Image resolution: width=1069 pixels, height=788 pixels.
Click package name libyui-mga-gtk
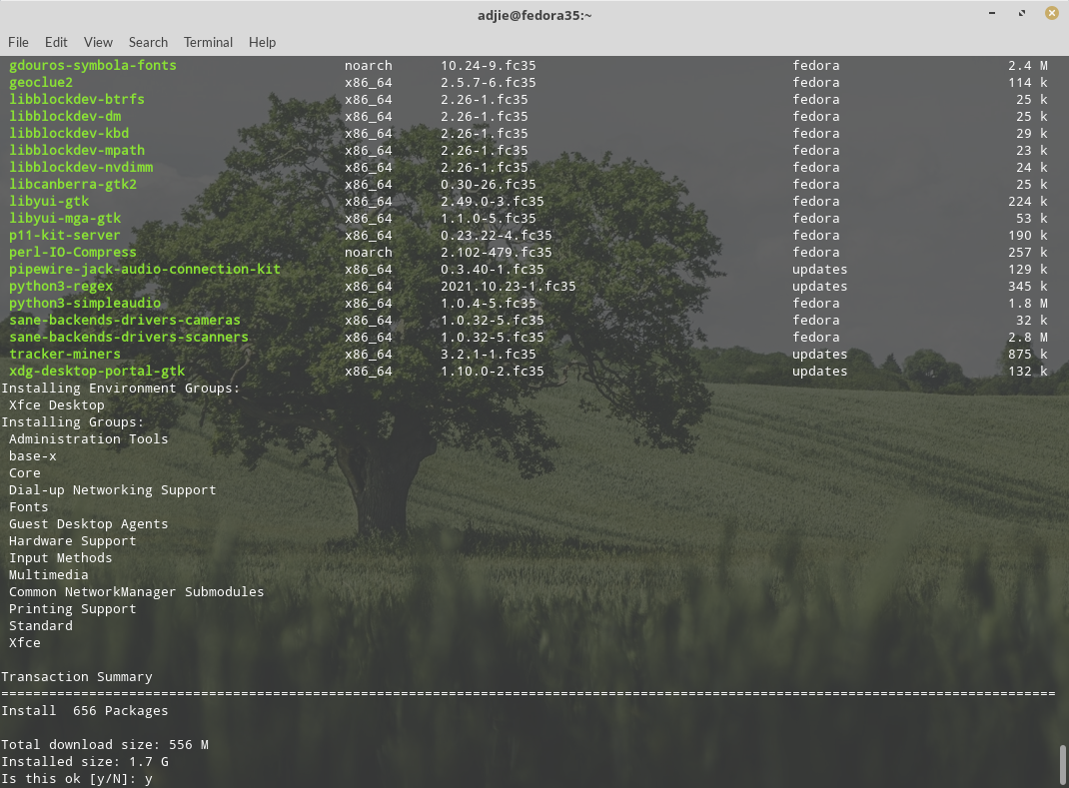(65, 219)
